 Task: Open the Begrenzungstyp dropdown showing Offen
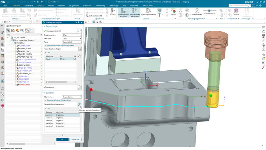(72, 35)
